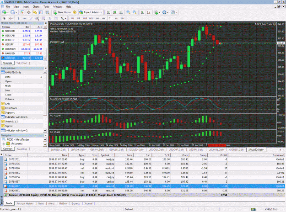This screenshot has height=212, width=286.
Task: Open the Account History terminal tab
Action: click(25, 203)
